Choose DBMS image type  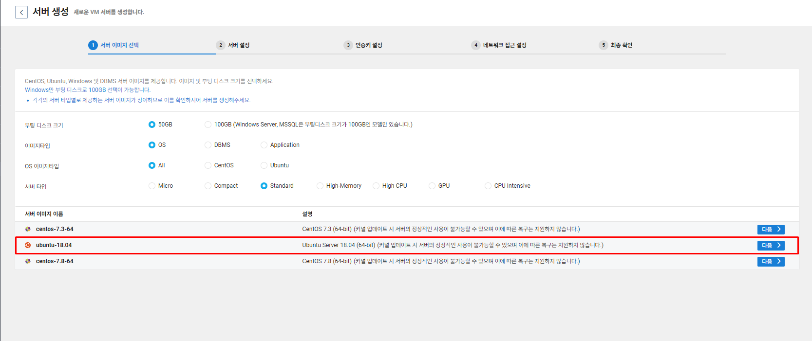[208, 145]
